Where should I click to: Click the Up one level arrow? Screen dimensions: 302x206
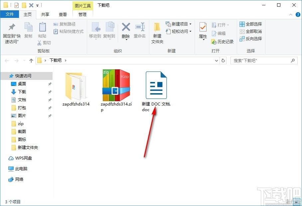click(31, 61)
